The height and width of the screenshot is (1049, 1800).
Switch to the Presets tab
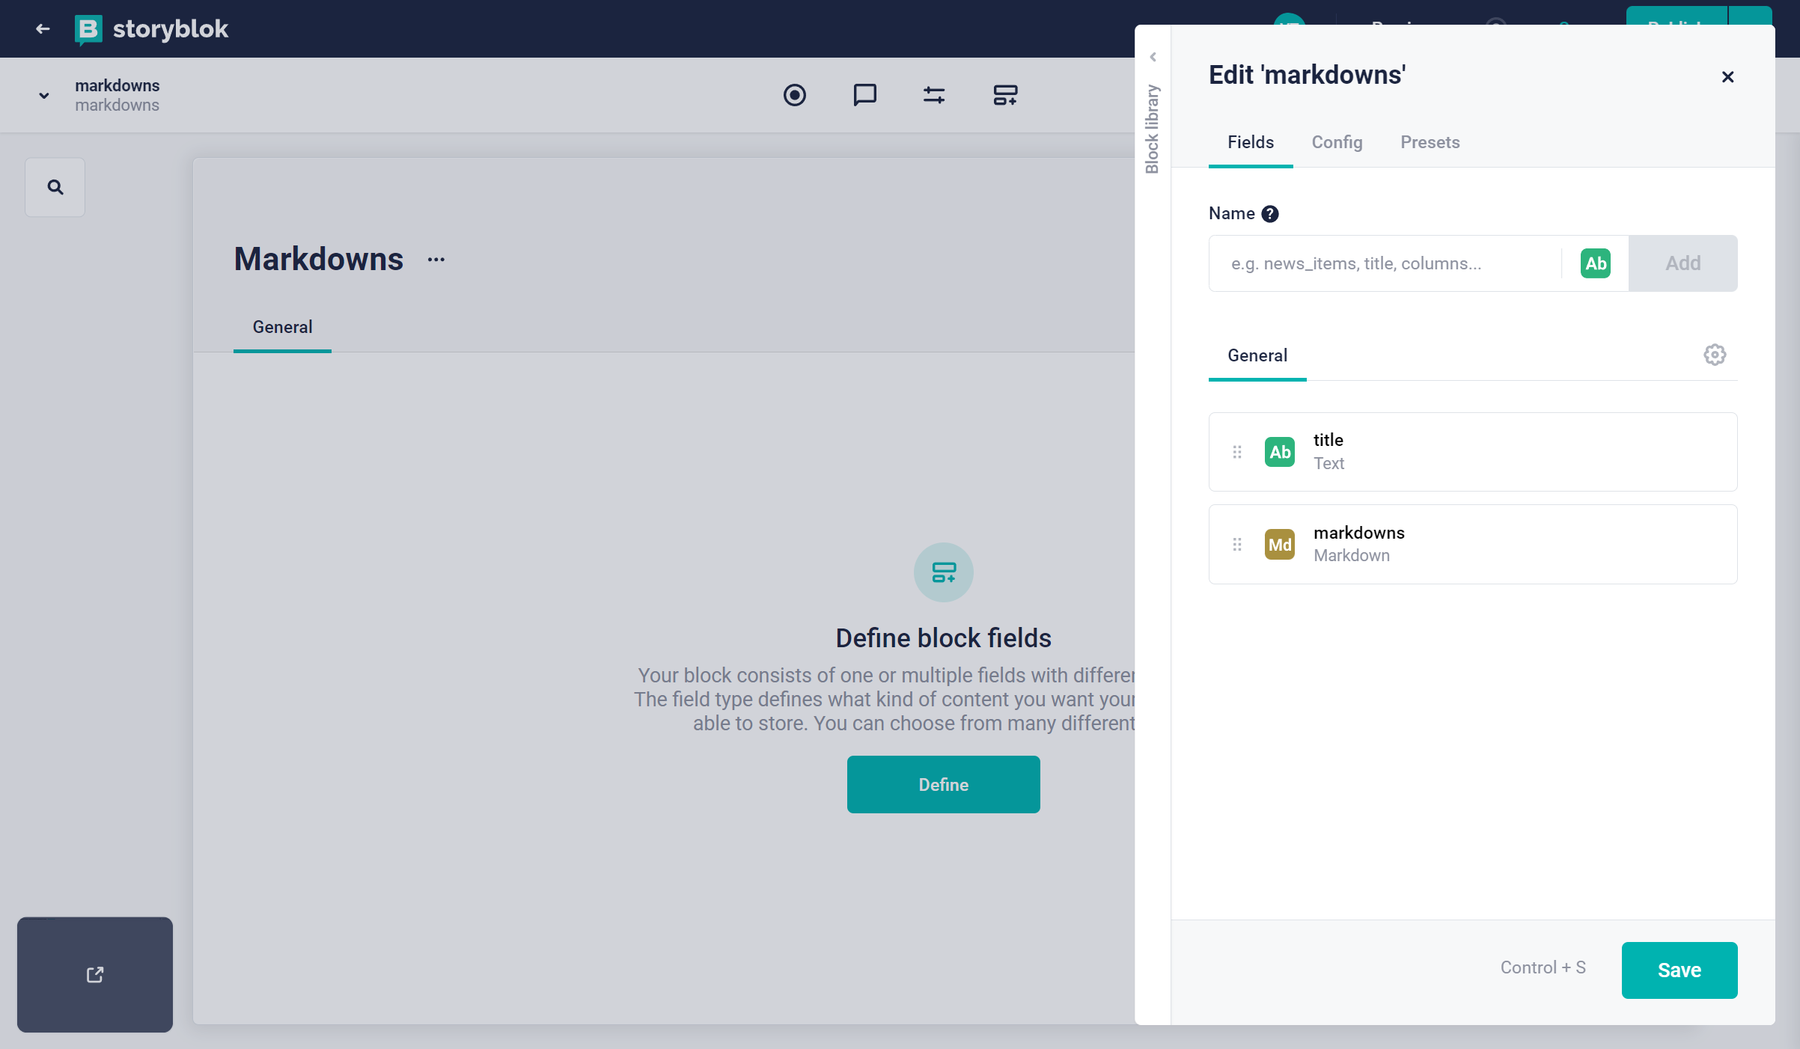pyautogui.click(x=1430, y=142)
